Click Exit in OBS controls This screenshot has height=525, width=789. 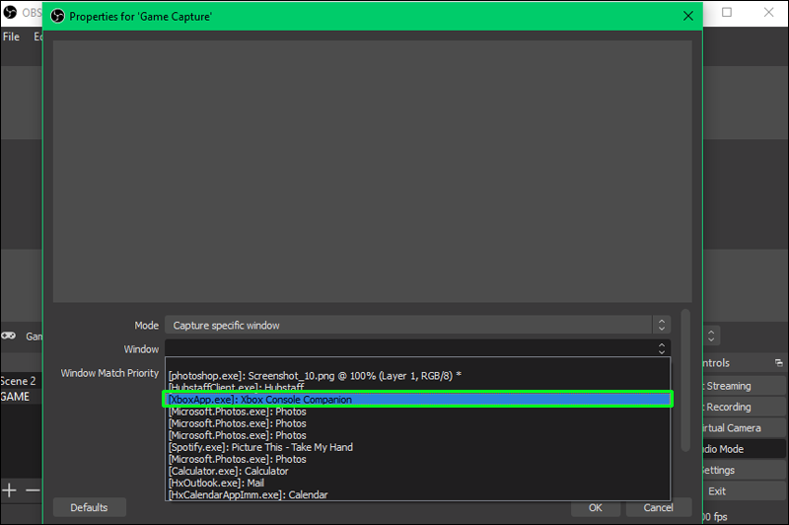pos(745,491)
